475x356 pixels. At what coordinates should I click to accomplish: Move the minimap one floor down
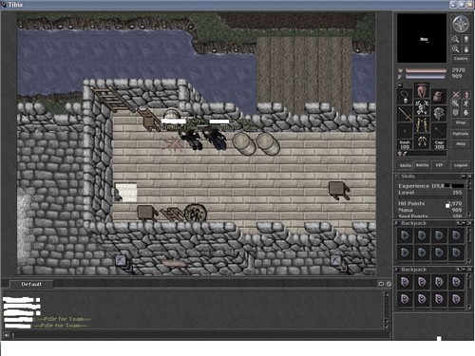pos(466,49)
